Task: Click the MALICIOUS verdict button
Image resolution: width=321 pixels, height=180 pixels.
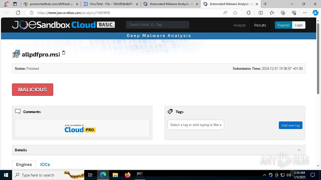Action: pos(33,89)
